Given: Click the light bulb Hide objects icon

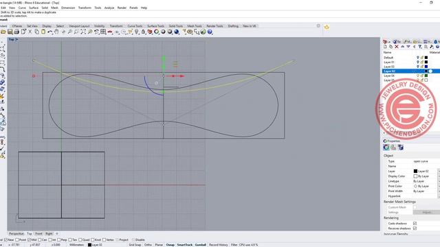Looking at the screenshot, I should (137, 32).
